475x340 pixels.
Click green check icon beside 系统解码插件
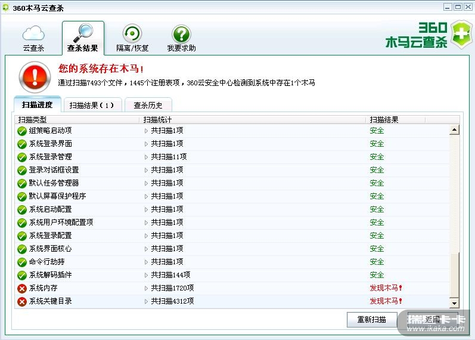(22, 276)
